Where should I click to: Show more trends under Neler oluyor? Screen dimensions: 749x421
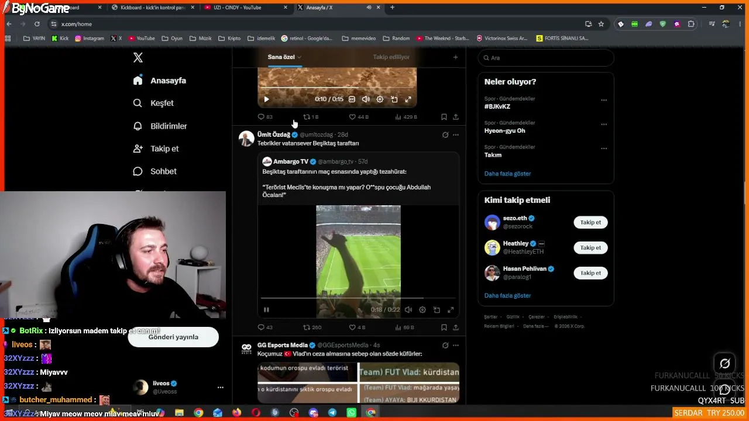point(507,174)
